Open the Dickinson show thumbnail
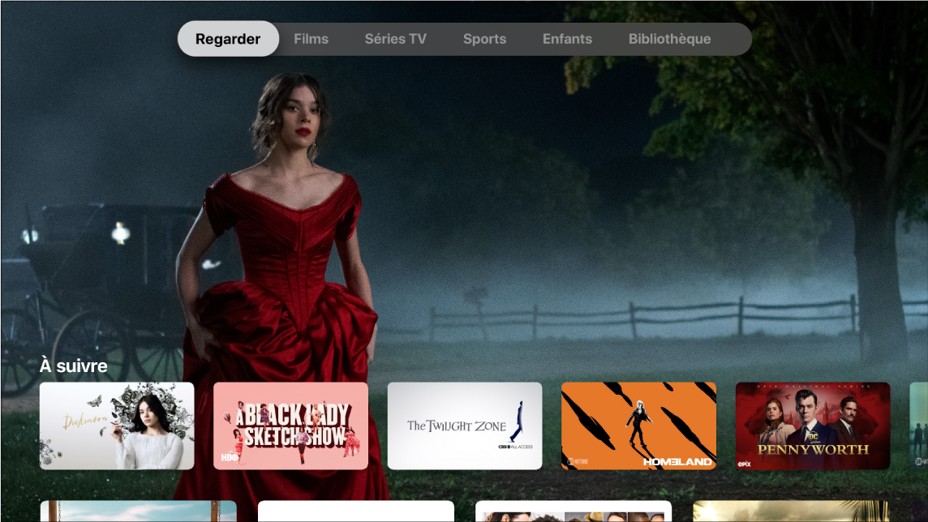Screen dimensions: 928x522 tap(117, 426)
